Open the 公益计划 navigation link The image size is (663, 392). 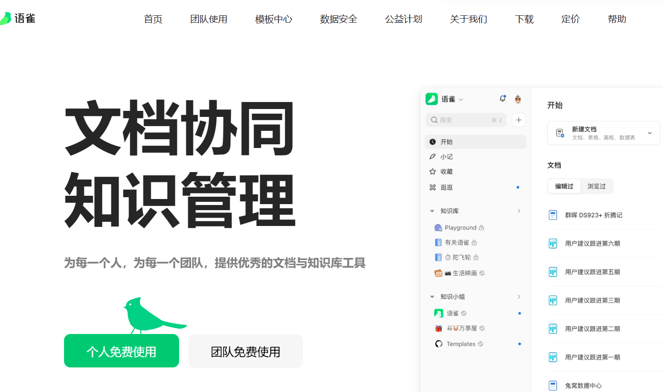[404, 19]
